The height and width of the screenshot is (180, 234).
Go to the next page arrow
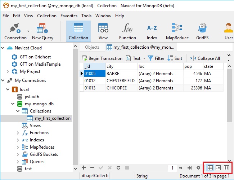(x=181, y=168)
